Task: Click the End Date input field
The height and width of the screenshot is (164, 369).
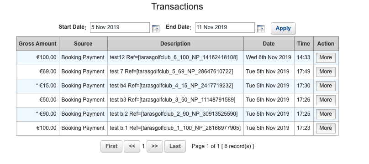Action: (225, 27)
